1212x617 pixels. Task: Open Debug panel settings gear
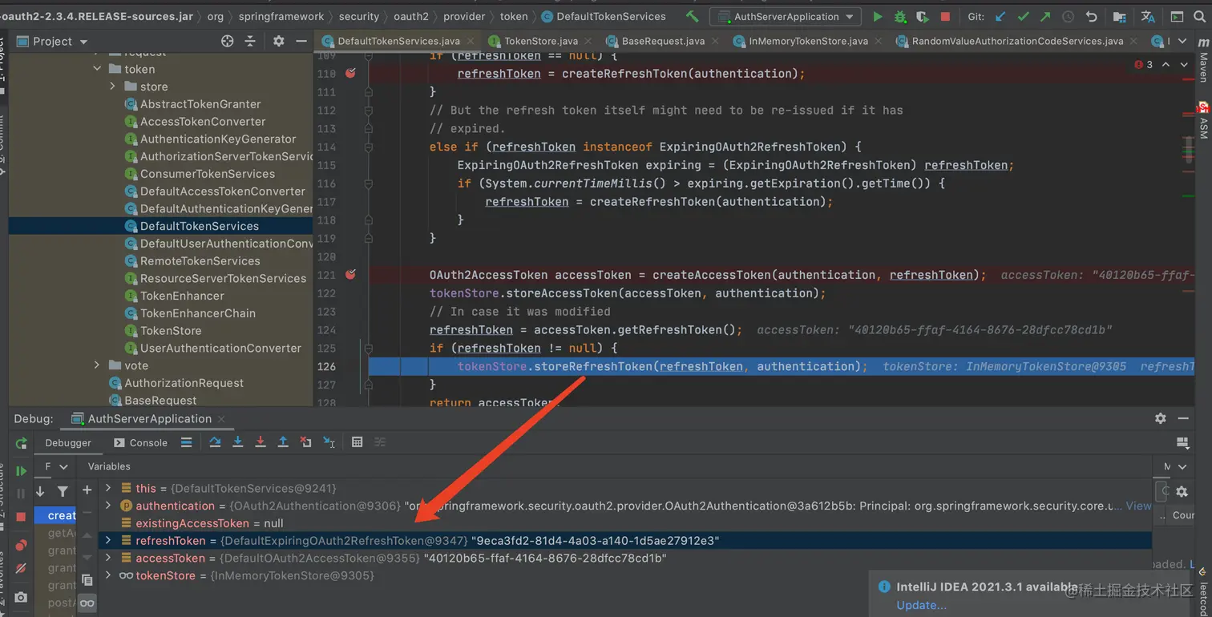[1160, 418]
